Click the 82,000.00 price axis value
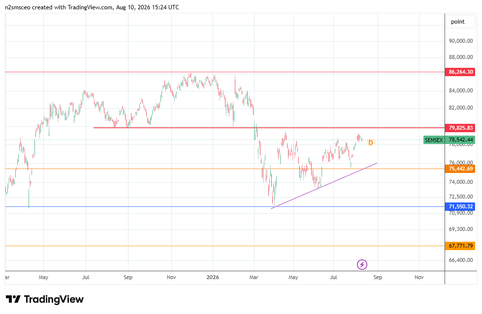Screen dimensions: 482x314 tap(461, 108)
